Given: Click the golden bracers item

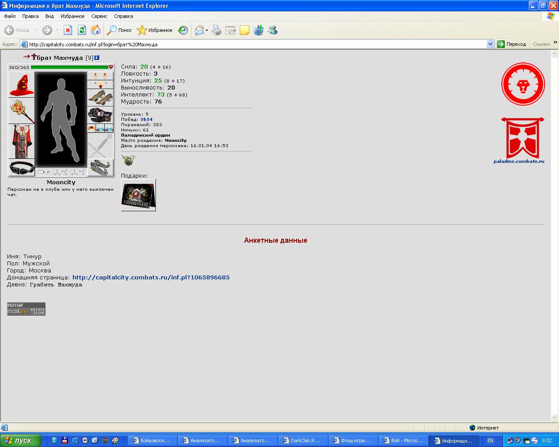Looking at the screenshot, I should (x=100, y=98).
